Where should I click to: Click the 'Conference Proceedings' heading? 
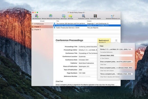[69, 40]
